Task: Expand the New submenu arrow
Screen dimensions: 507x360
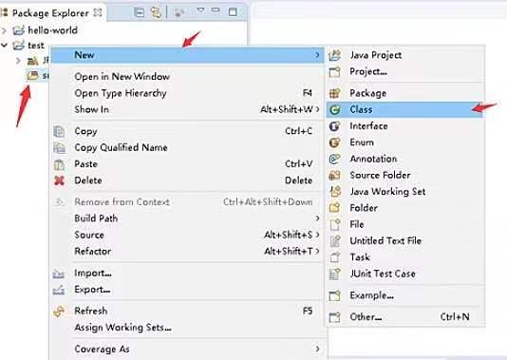Action: click(x=317, y=55)
